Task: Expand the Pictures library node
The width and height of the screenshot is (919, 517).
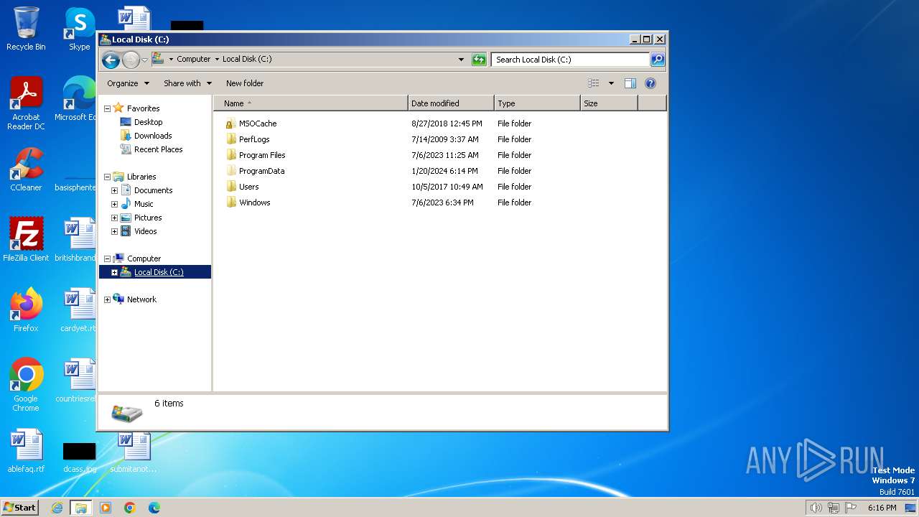Action: coord(114,218)
